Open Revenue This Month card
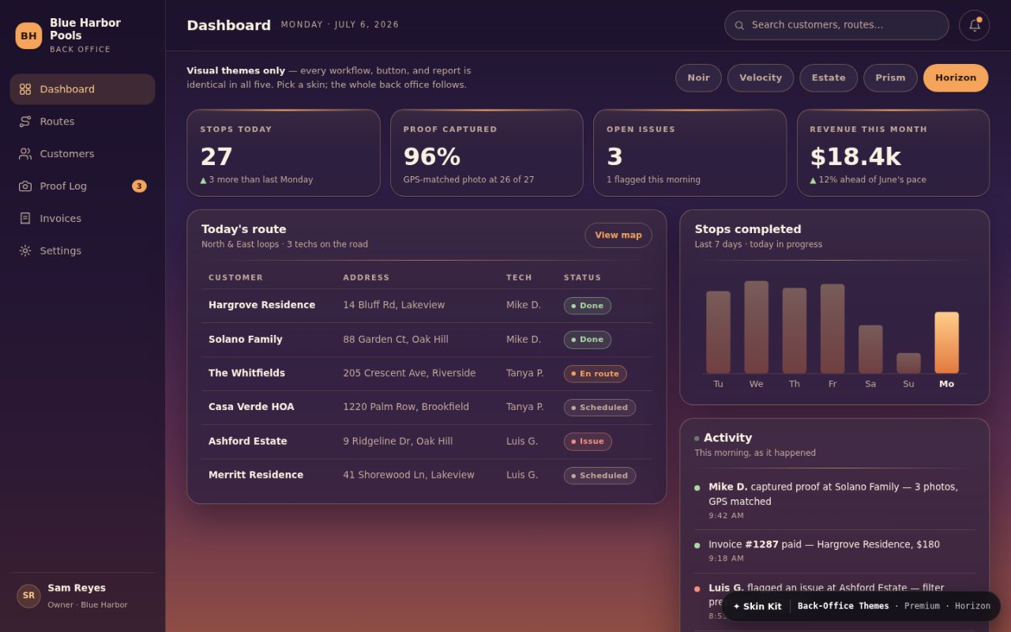 (x=893, y=153)
